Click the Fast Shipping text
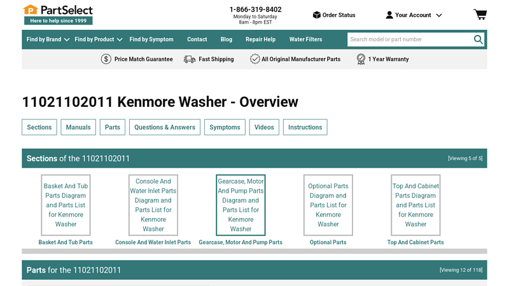The image size is (509, 286). coord(216,59)
